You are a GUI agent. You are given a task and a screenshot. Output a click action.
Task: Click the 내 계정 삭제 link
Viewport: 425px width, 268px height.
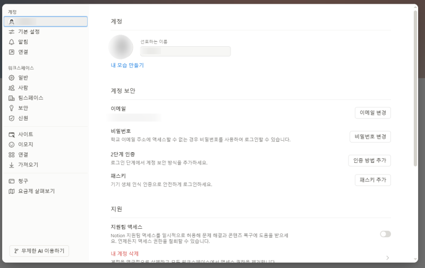coord(125,254)
